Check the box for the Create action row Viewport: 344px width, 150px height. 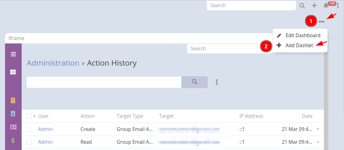click(29, 129)
